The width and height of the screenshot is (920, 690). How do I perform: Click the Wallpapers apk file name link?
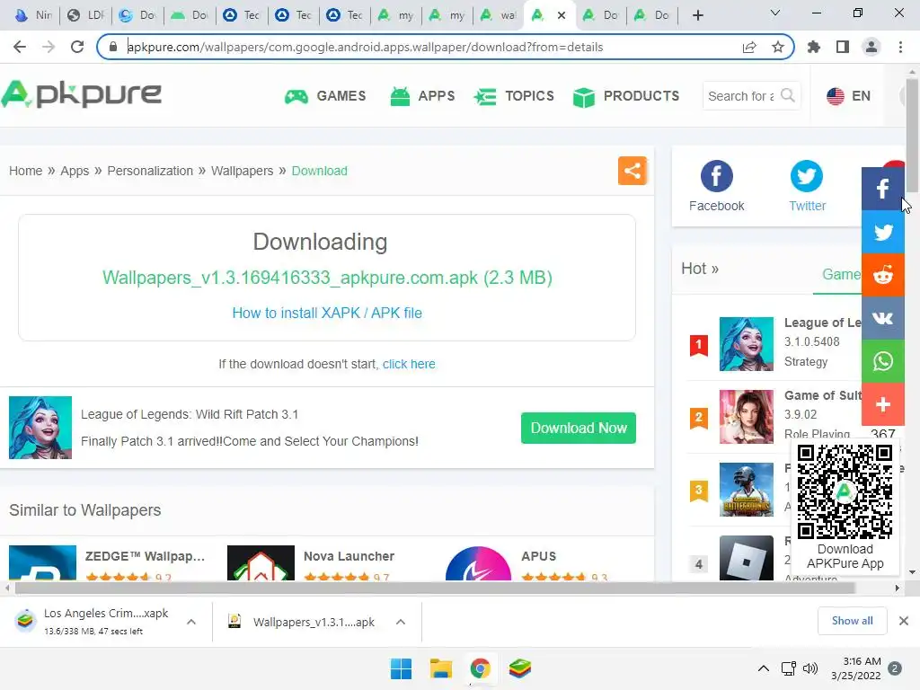327,277
